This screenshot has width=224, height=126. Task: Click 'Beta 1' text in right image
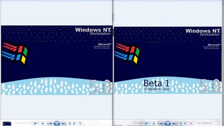tap(156, 83)
